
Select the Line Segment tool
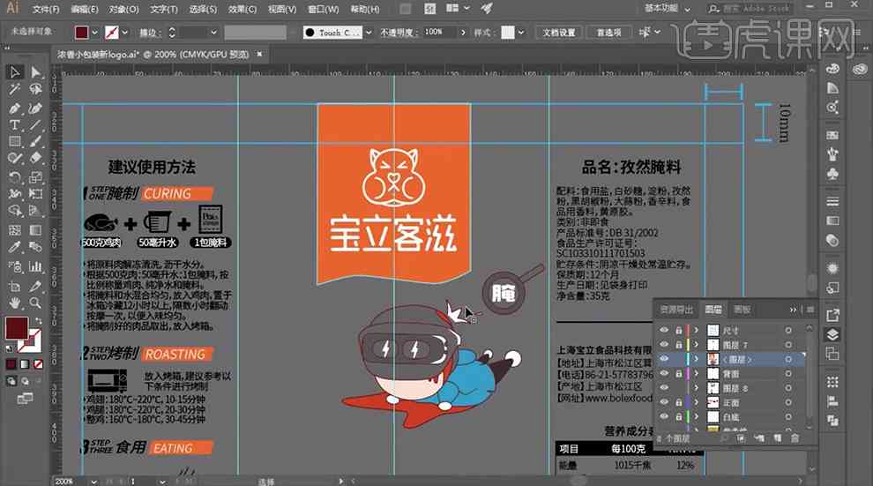[35, 124]
